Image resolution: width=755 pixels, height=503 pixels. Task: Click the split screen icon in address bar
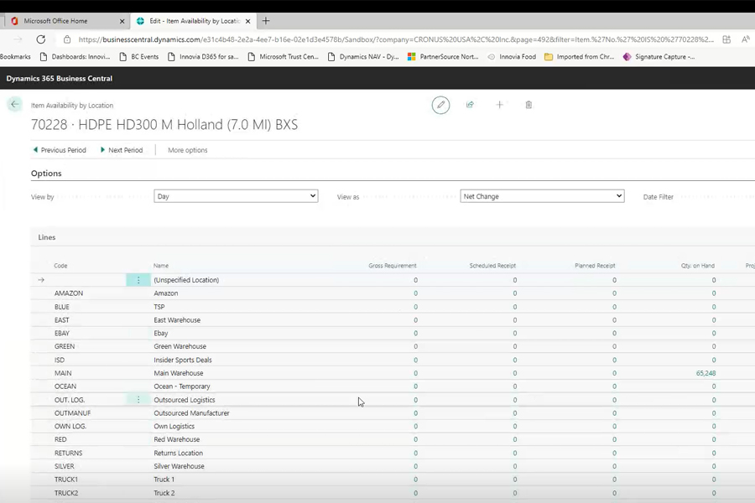pyautogui.click(x=726, y=39)
